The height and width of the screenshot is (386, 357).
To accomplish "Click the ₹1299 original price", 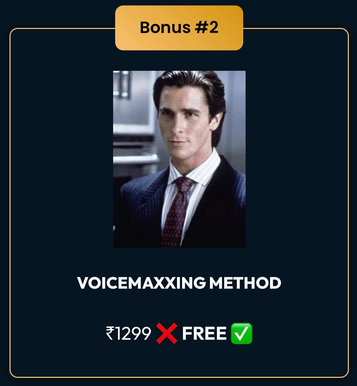I will click(x=128, y=333).
